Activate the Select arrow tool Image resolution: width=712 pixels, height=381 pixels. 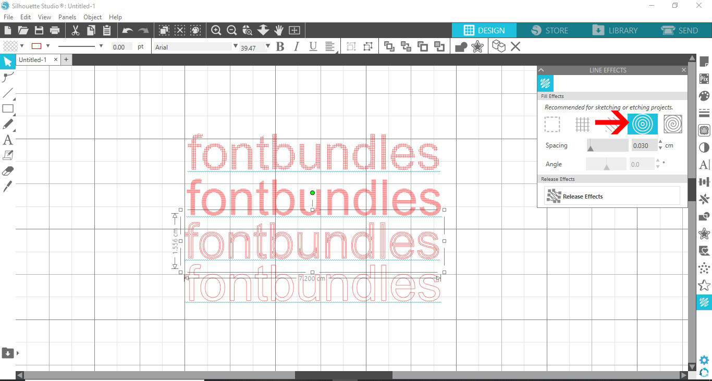point(8,62)
